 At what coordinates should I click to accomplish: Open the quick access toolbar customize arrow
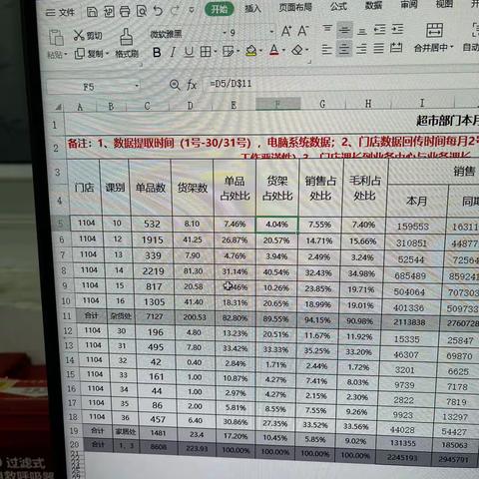pyautogui.click(x=192, y=10)
